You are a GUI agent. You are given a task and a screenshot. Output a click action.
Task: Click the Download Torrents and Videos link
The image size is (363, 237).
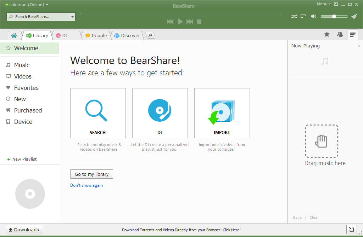(x=181, y=230)
